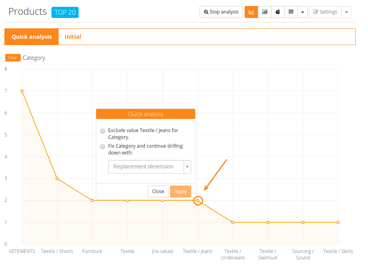
Task: Select the line chart view icon
Action: pyautogui.click(x=251, y=12)
